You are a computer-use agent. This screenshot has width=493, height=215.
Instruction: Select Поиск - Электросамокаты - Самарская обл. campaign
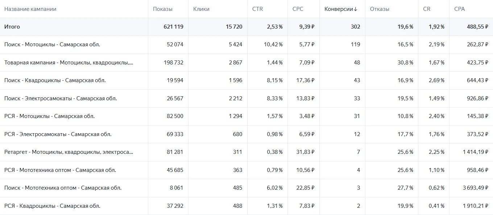(x=61, y=98)
